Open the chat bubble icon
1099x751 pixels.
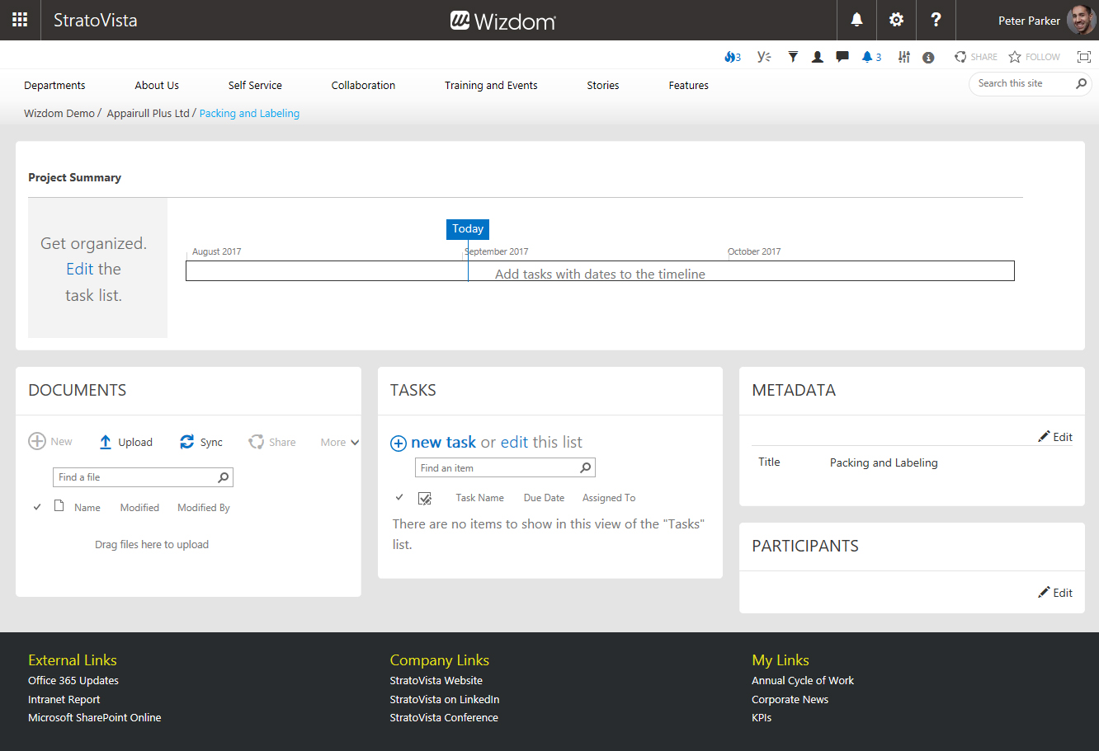(842, 57)
